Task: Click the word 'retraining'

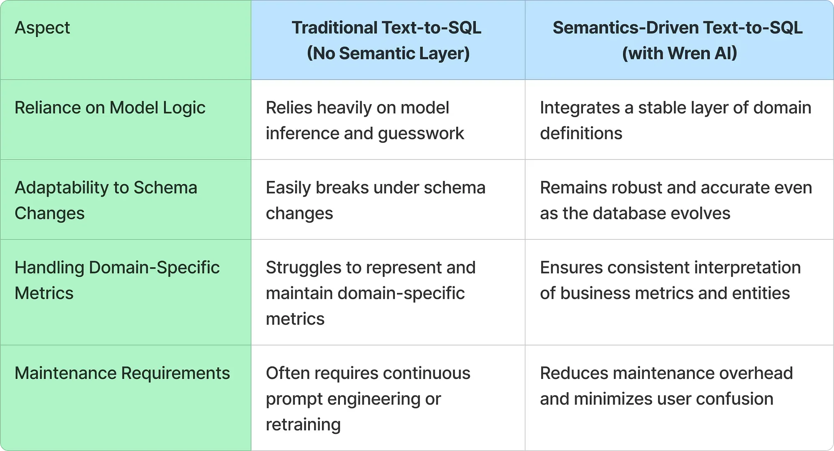Action: tap(303, 425)
